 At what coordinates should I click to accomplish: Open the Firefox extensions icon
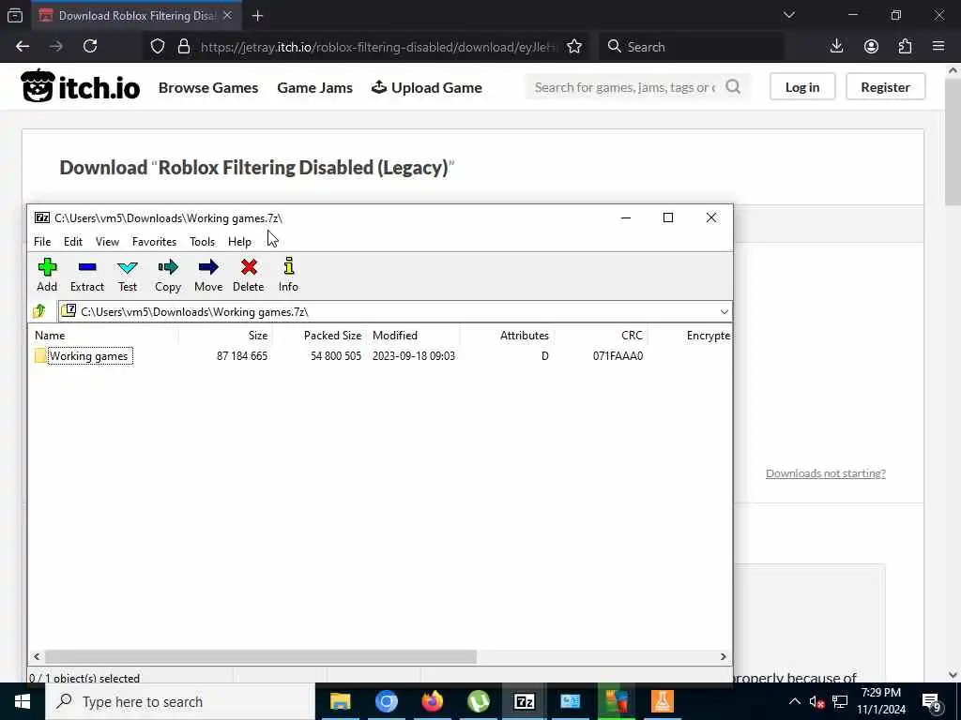click(905, 47)
